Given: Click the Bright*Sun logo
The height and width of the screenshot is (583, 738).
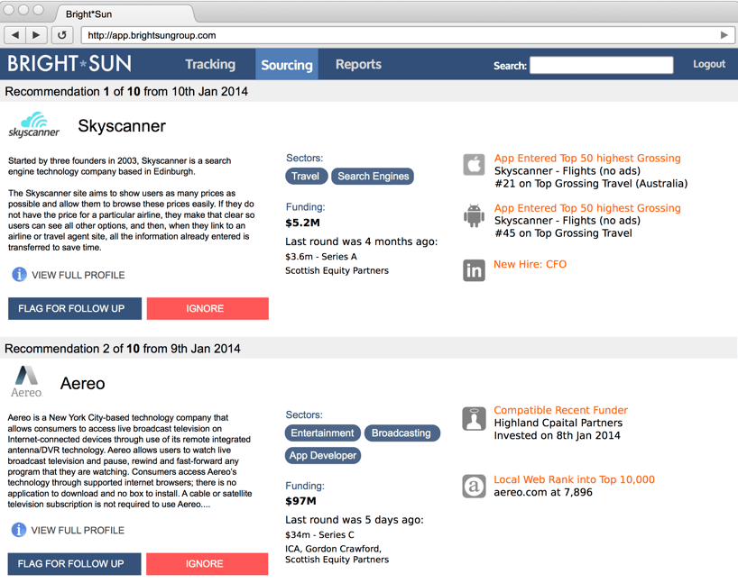Looking at the screenshot, I should 69,63.
